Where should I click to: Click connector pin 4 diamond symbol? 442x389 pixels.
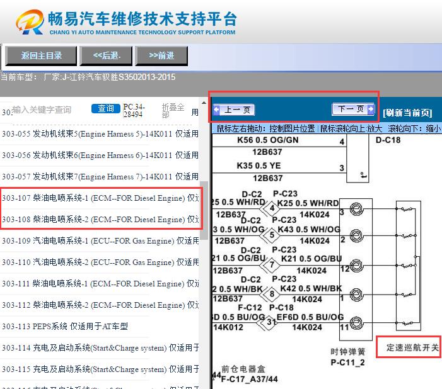click(271, 208)
